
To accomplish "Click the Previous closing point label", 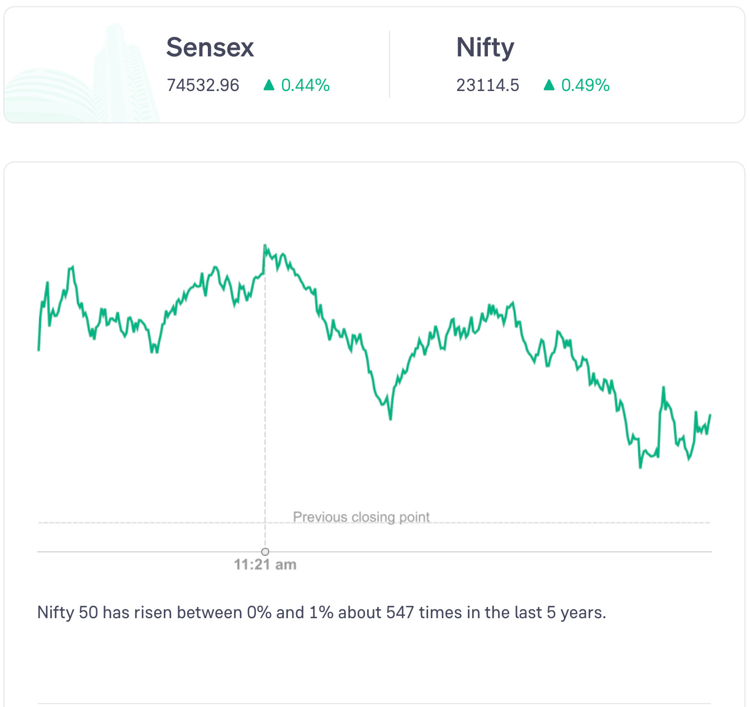I will point(361,517).
